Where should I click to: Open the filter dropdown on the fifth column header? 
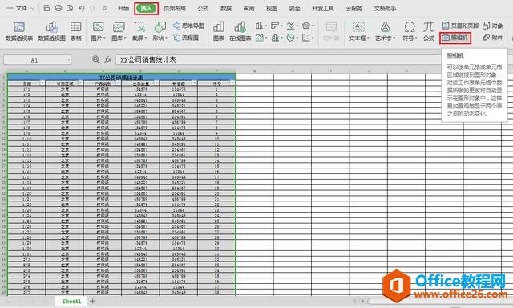click(194, 83)
